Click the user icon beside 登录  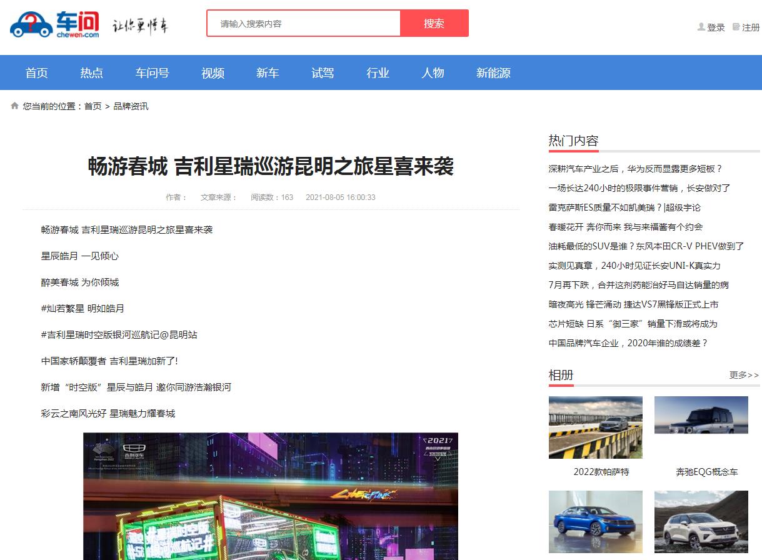click(x=701, y=27)
